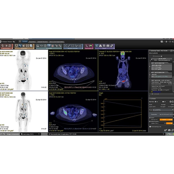
Task: Click the last icon in the Export group
Action: point(111,46)
